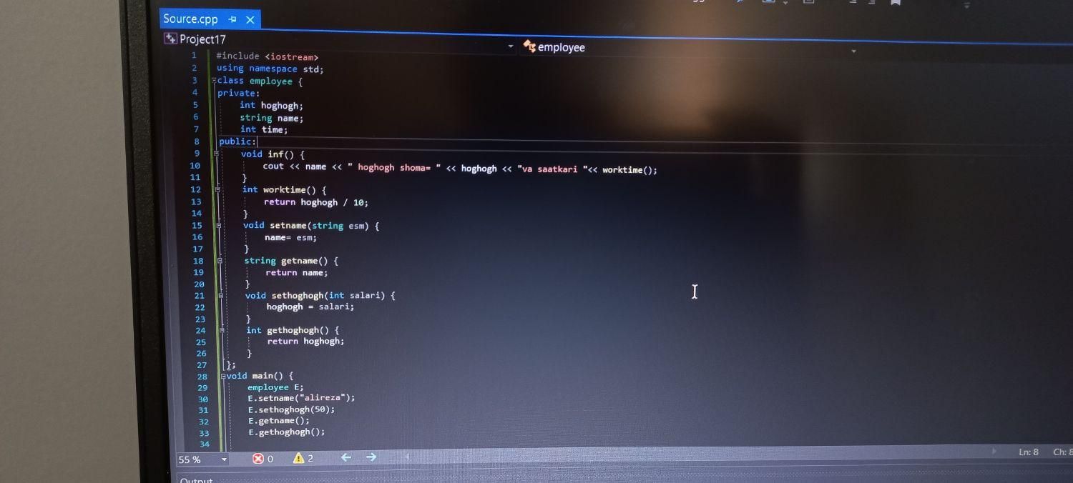Collapse the getname function block
The height and width of the screenshot is (483, 1073).
[x=220, y=261]
